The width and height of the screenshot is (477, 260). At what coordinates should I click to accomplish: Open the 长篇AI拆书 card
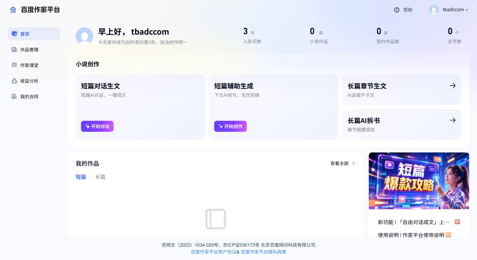point(402,124)
